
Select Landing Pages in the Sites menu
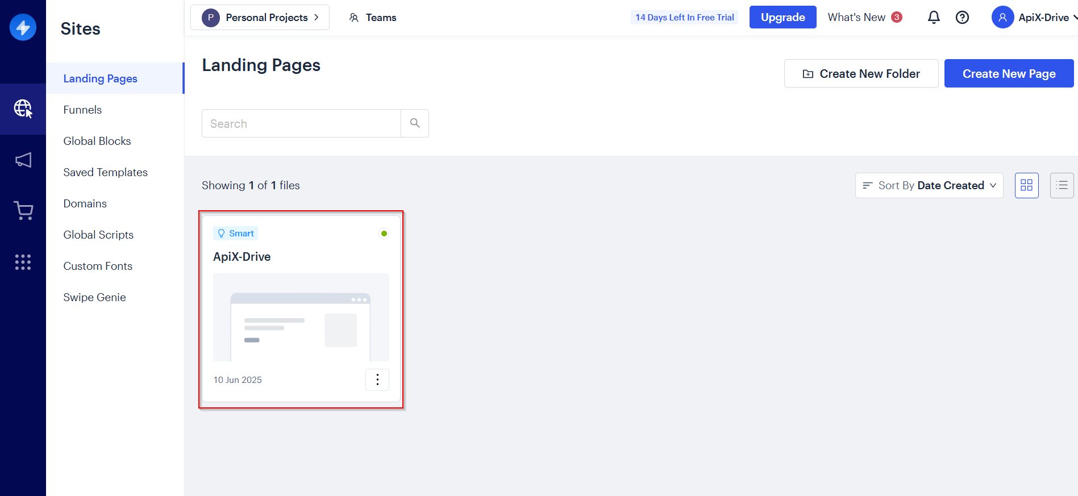coord(115,78)
